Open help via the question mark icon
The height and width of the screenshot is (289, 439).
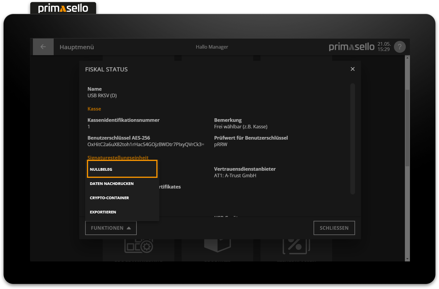tap(400, 47)
